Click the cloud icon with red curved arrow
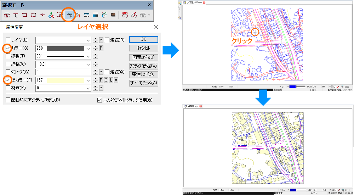 (134, 15)
